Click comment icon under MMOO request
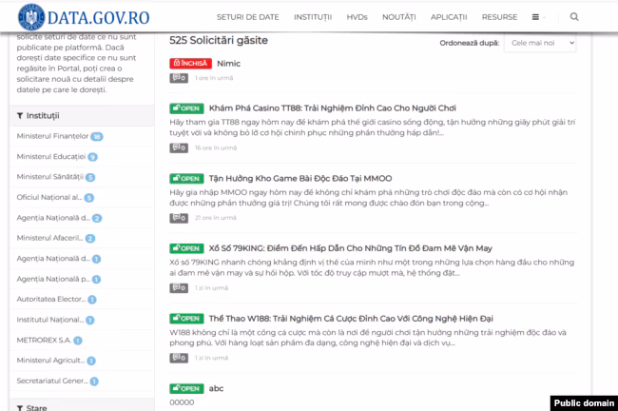The height and width of the screenshot is (411, 618). (x=178, y=218)
